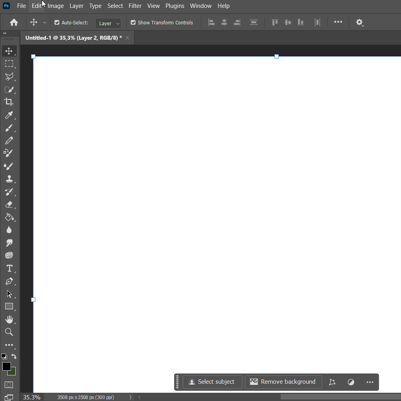Swap foreground and background colors
Screen dimensions: 401x401
pos(14,357)
